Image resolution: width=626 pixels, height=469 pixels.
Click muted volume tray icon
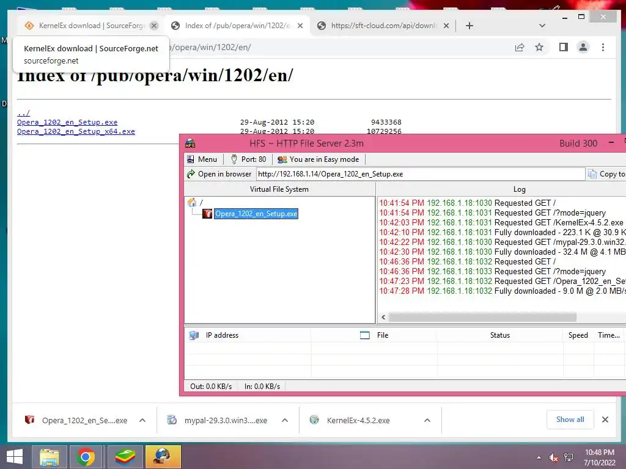[x=553, y=457]
